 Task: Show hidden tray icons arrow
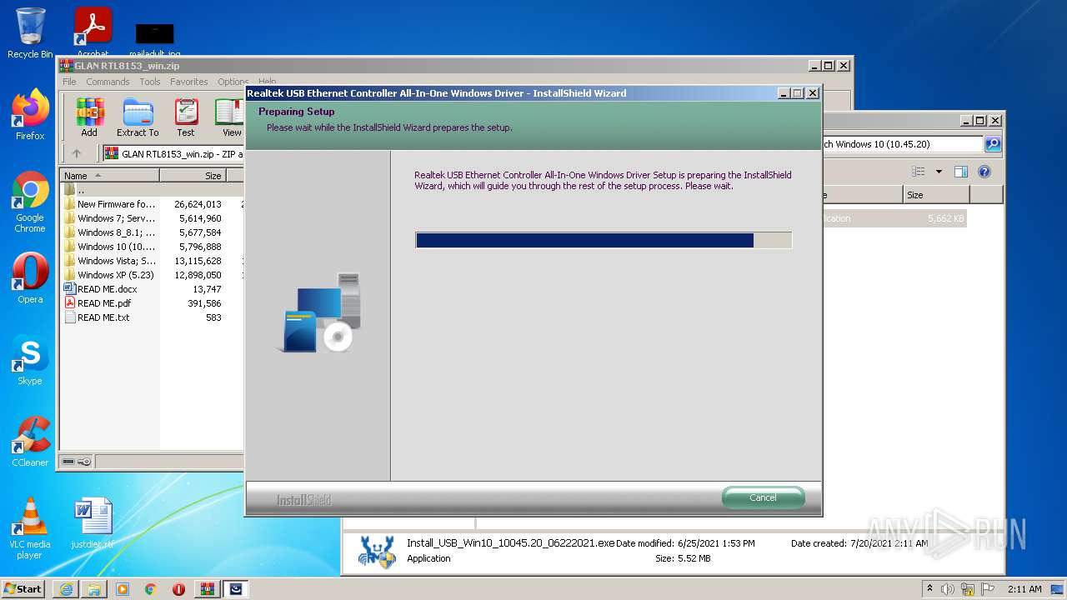929,588
